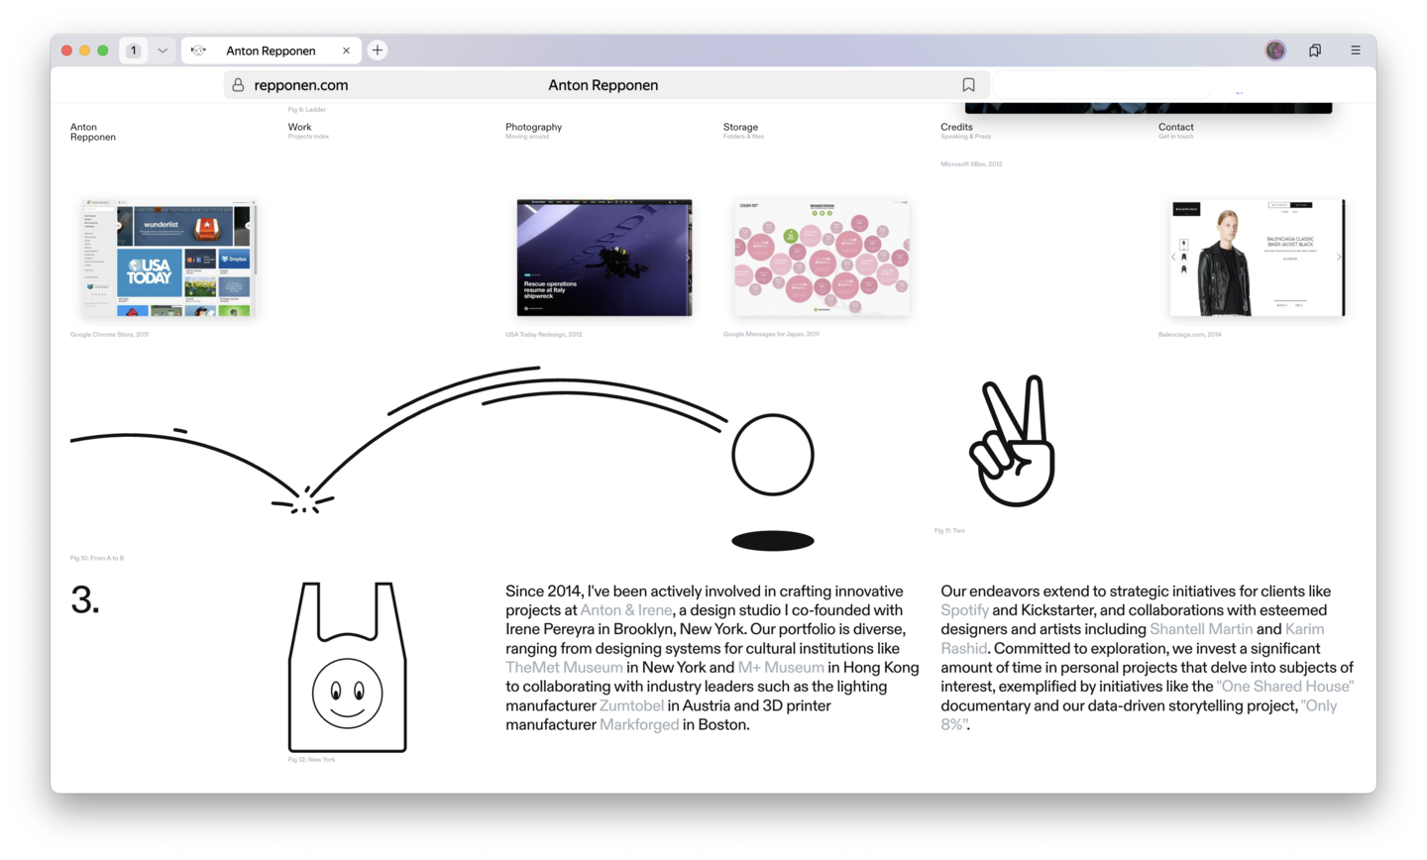The image size is (1427, 860).
Task: Click the caption "USA Today Redesign, 2012"
Action: tap(544, 335)
